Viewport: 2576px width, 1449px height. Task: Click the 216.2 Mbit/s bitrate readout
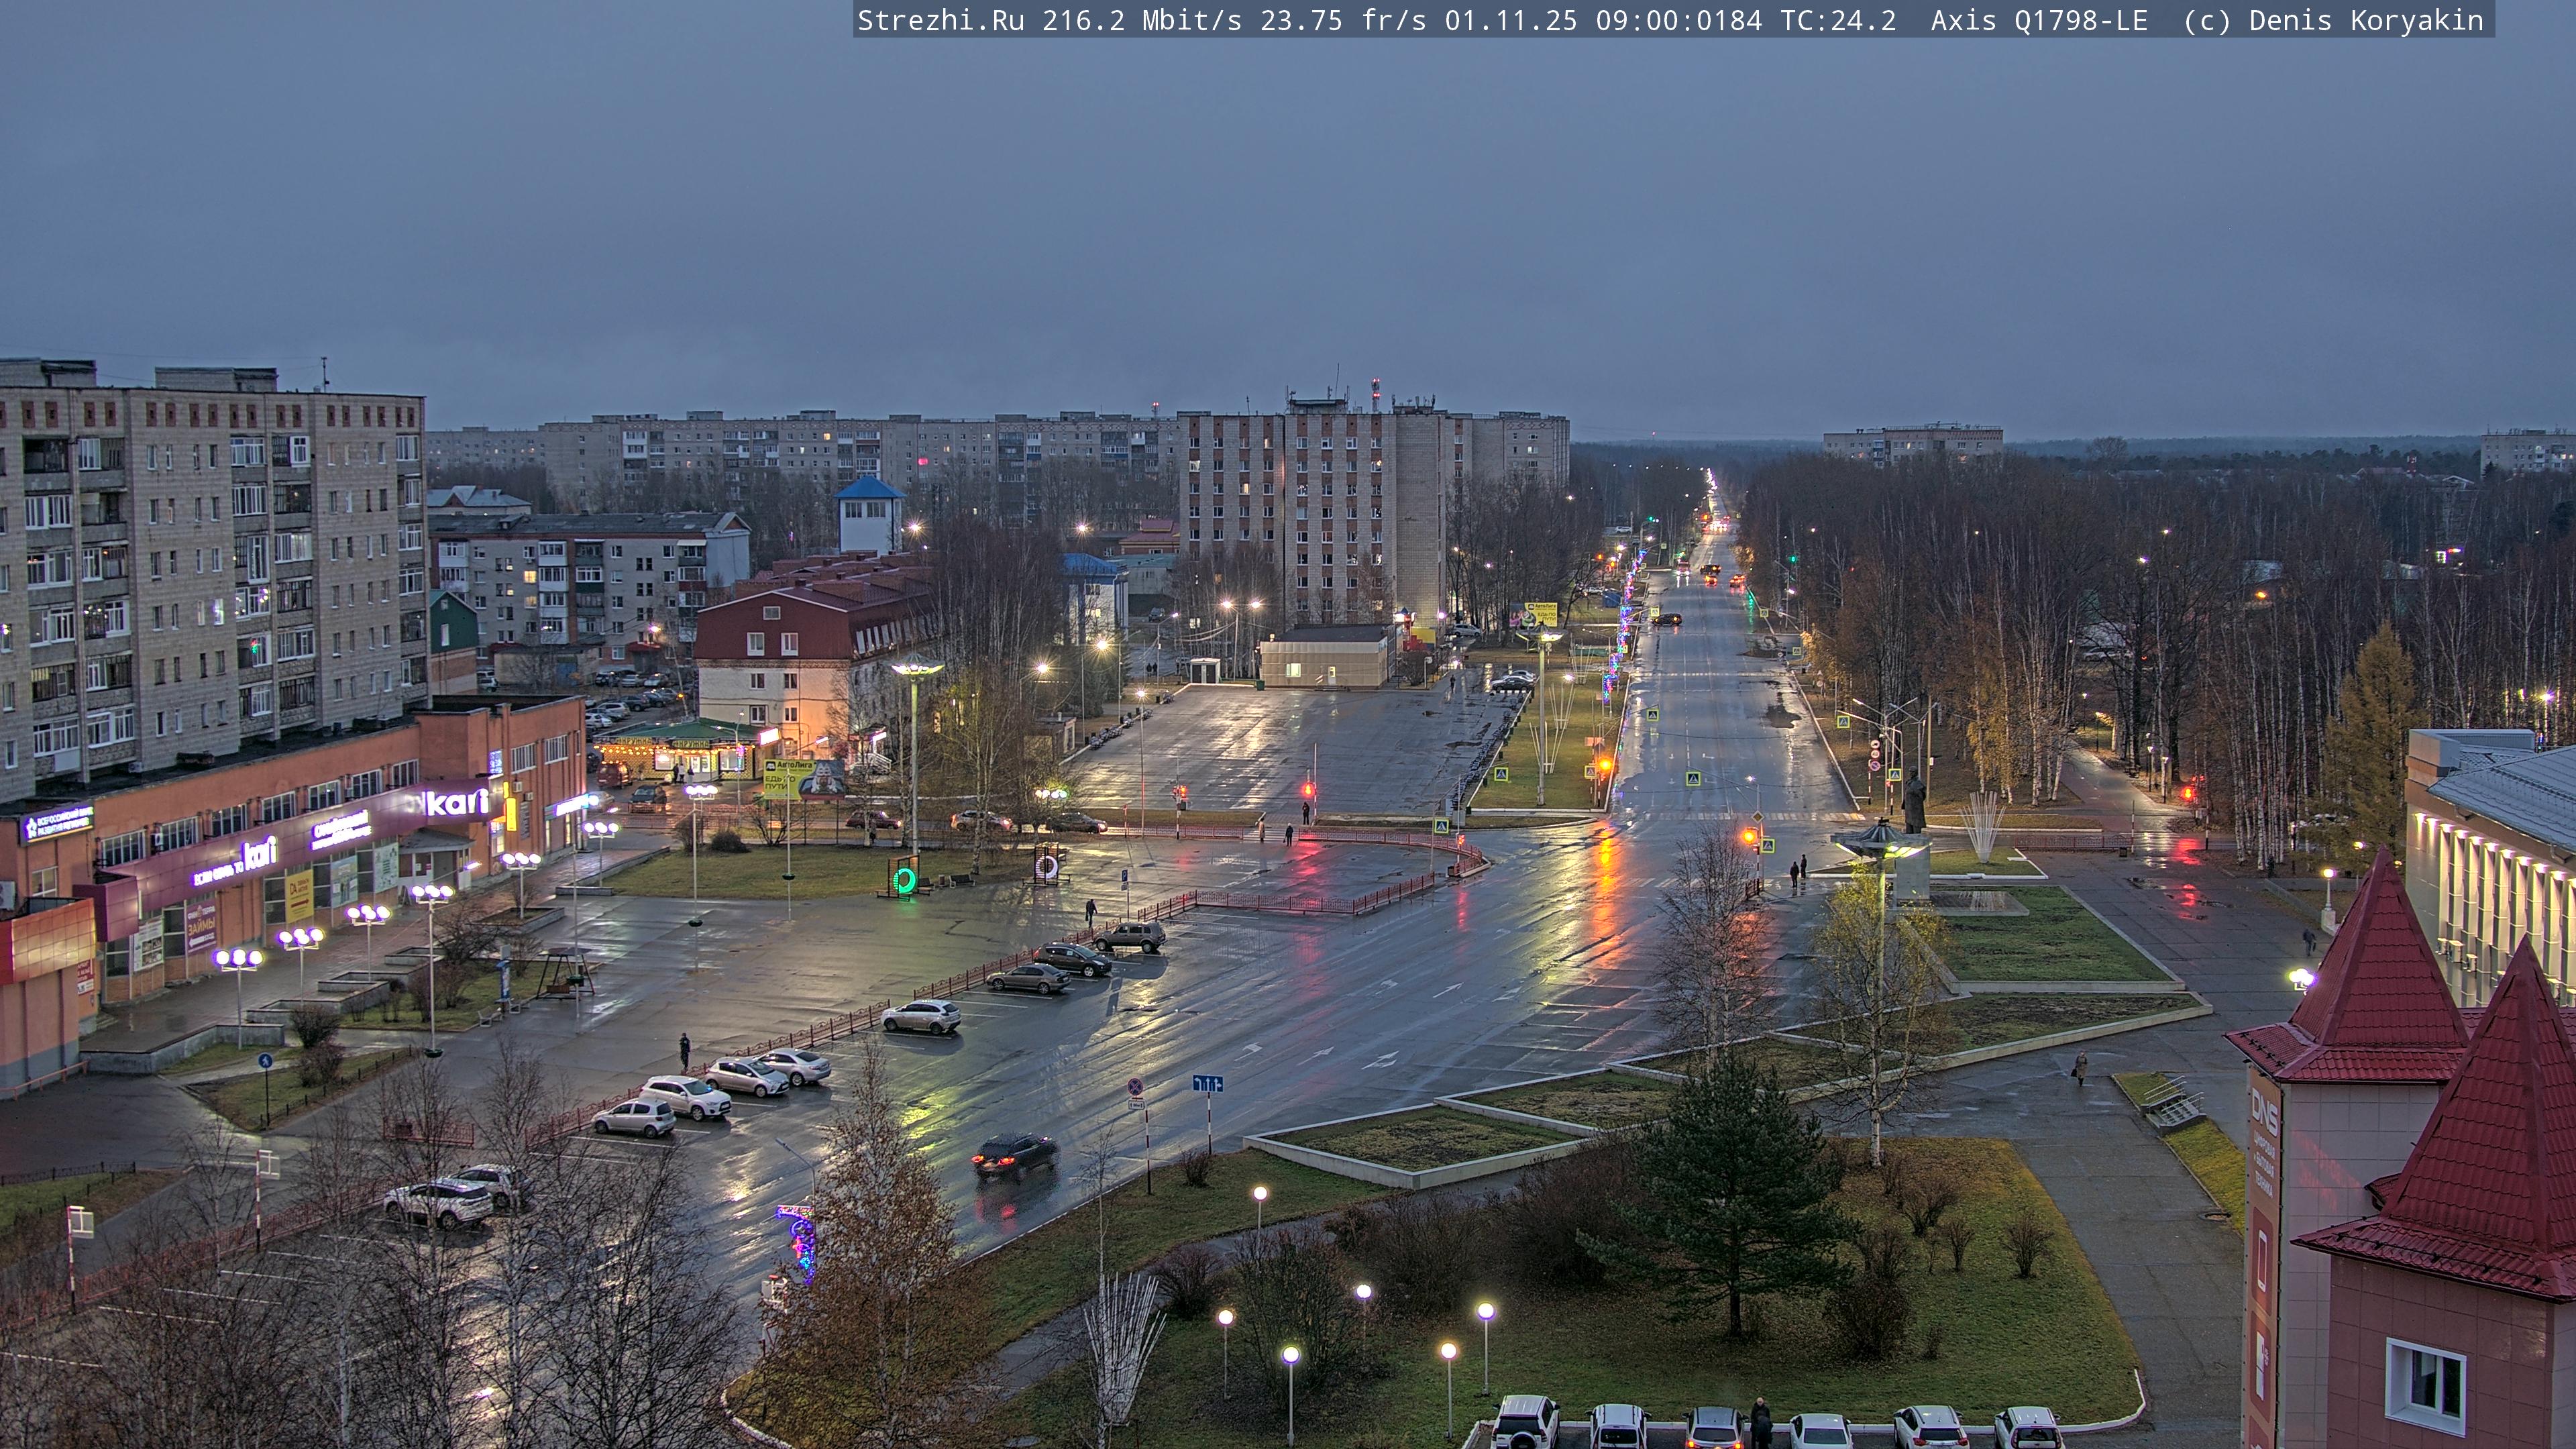[x=1141, y=20]
